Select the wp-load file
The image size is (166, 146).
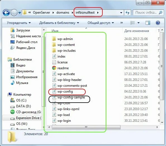point(64,115)
